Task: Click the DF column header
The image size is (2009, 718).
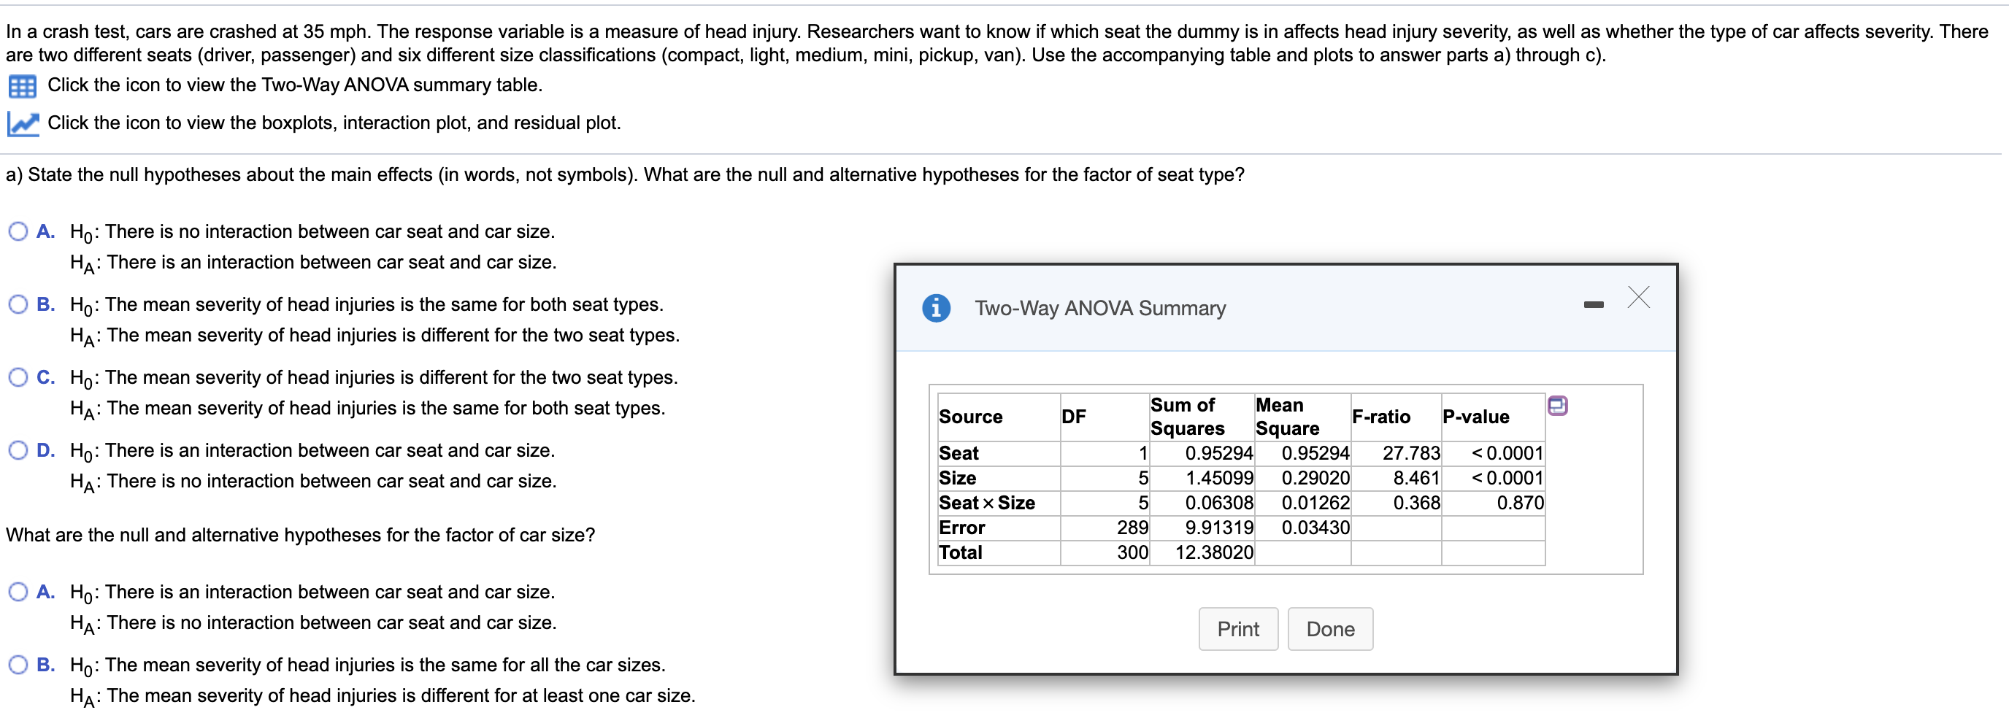Action: pyautogui.click(x=1073, y=417)
